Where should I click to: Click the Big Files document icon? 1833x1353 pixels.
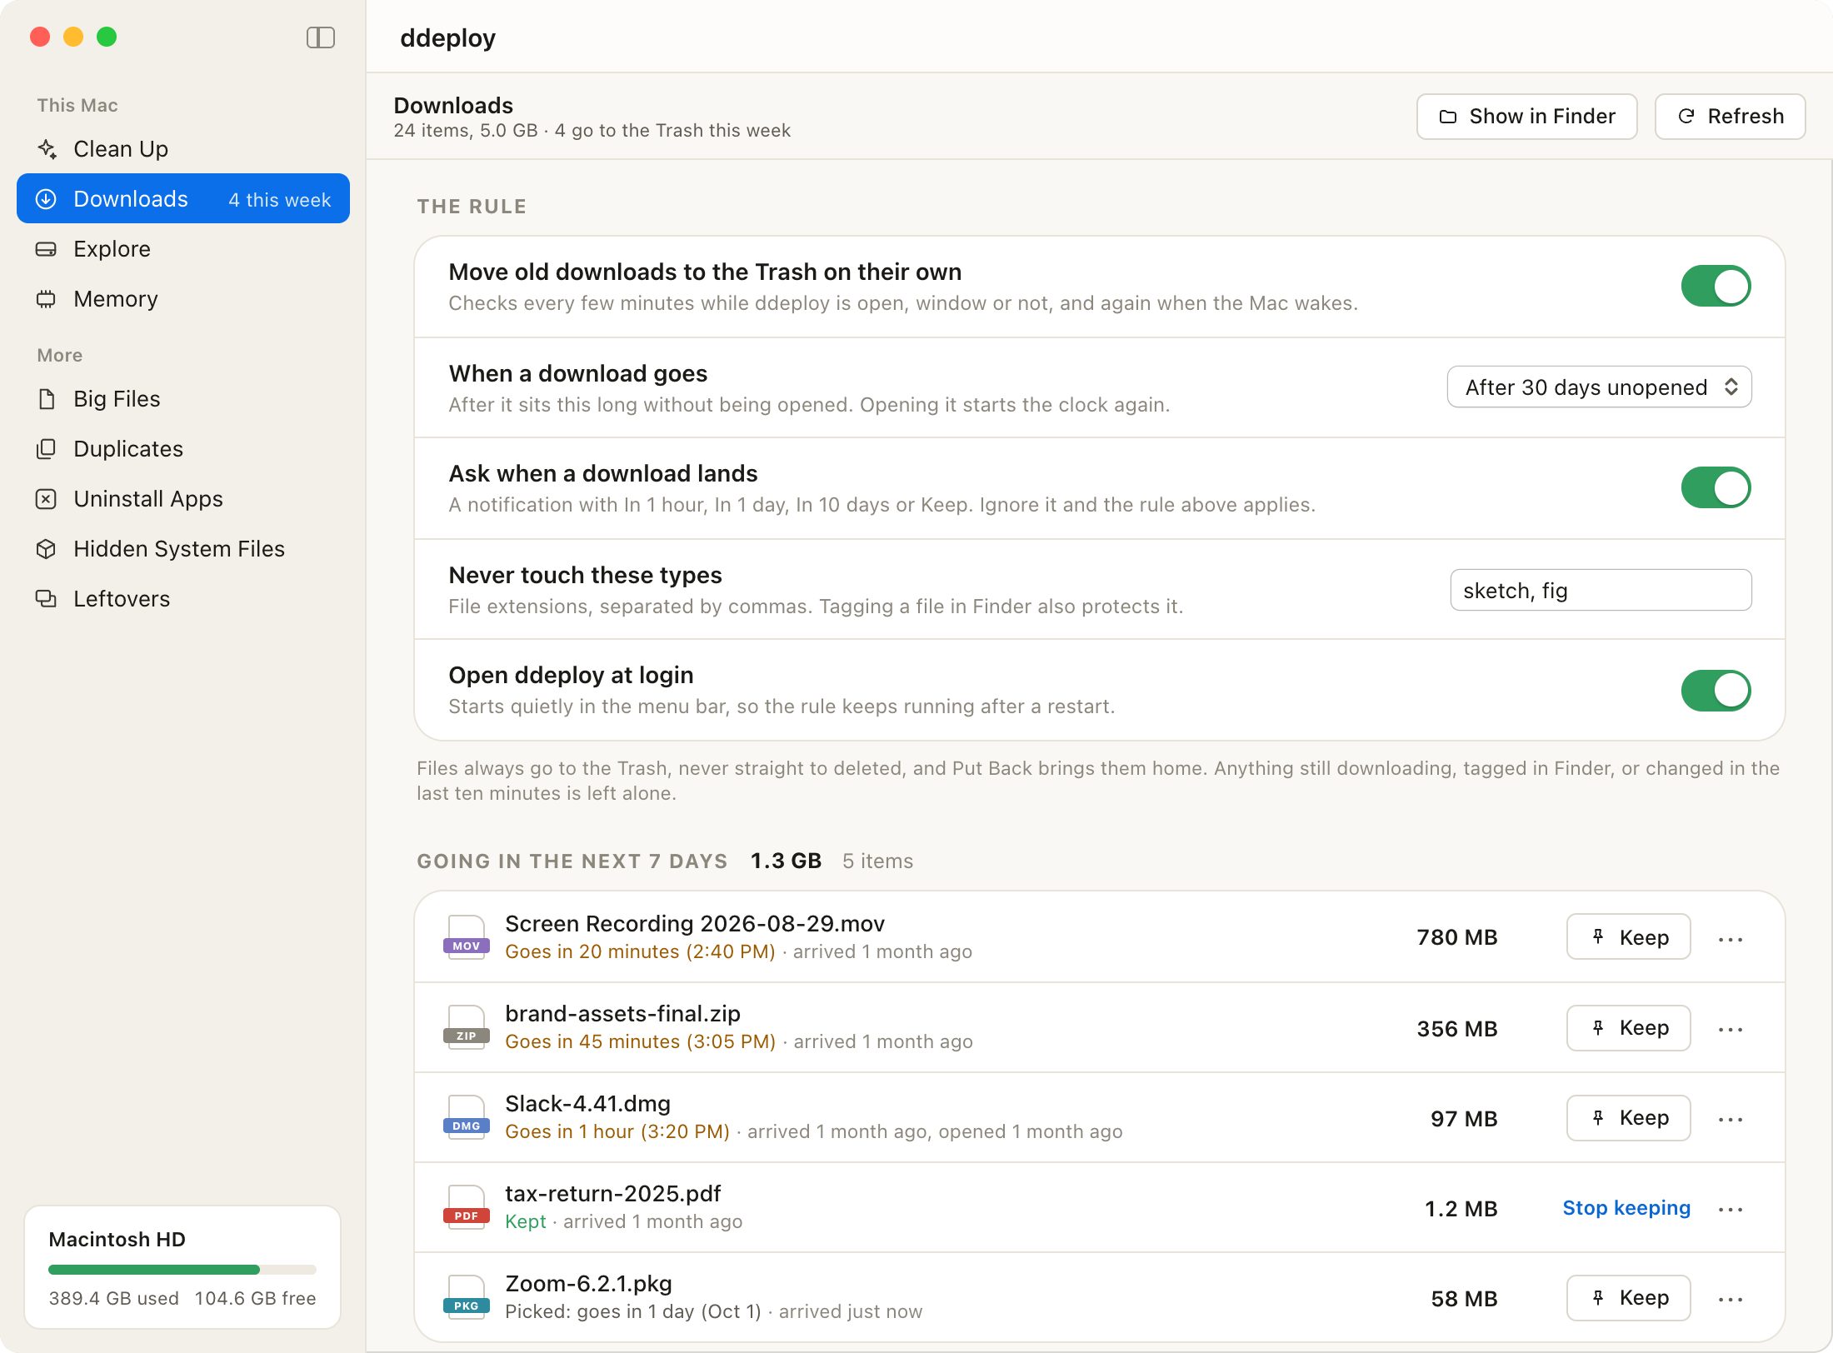pos(47,399)
